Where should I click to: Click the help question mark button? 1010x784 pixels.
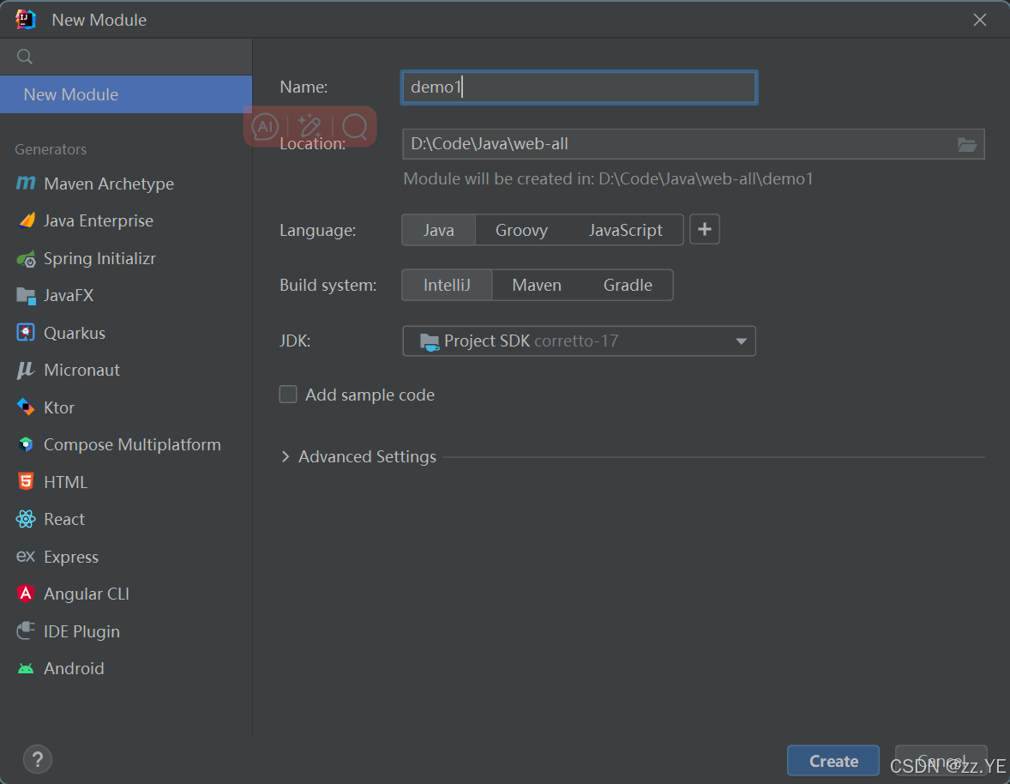[38, 759]
